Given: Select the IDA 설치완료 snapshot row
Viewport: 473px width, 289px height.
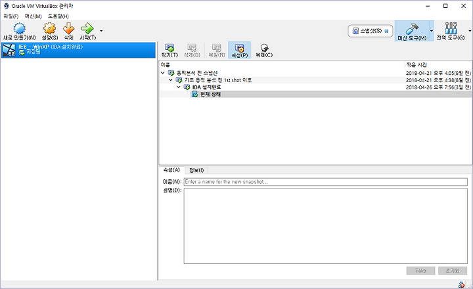Looking at the screenshot, I should click(315, 87).
